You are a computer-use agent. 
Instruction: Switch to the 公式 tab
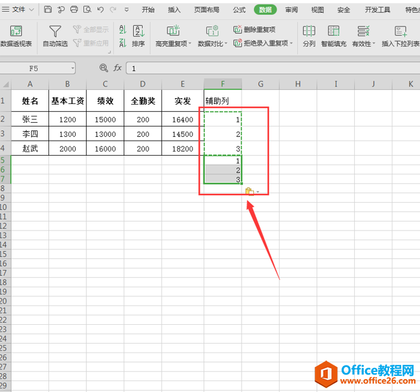(238, 10)
